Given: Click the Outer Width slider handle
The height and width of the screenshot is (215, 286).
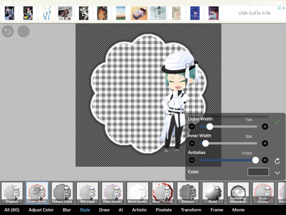Looking at the screenshot, I should point(210,126).
